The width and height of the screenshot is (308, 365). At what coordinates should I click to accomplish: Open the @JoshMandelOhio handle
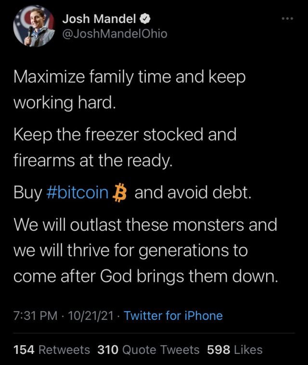click(115, 34)
